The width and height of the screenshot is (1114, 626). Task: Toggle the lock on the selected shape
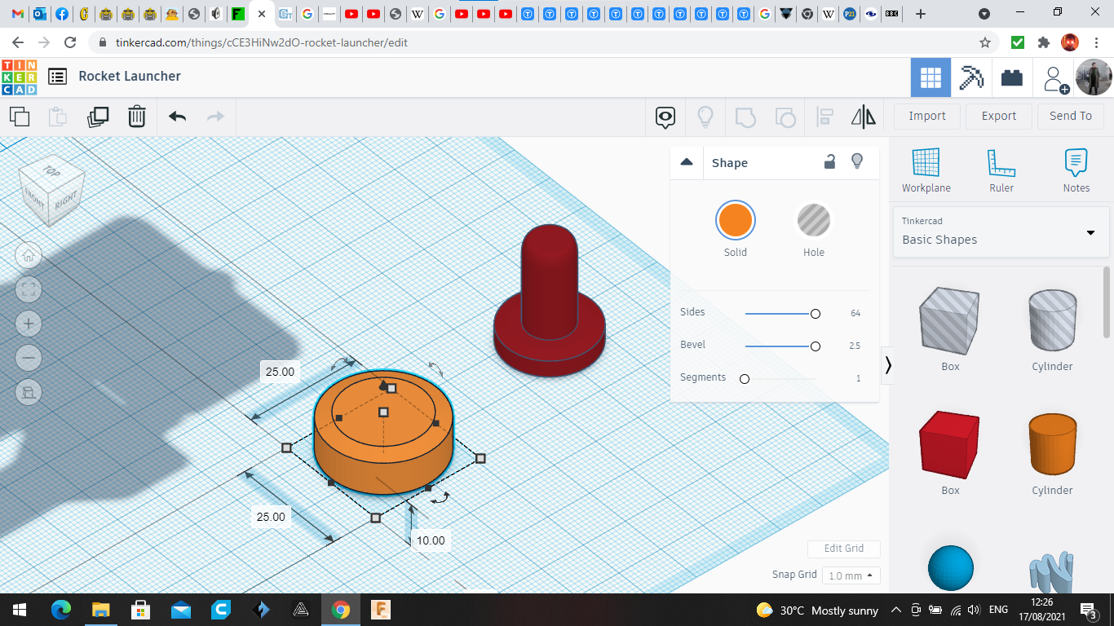(x=829, y=161)
